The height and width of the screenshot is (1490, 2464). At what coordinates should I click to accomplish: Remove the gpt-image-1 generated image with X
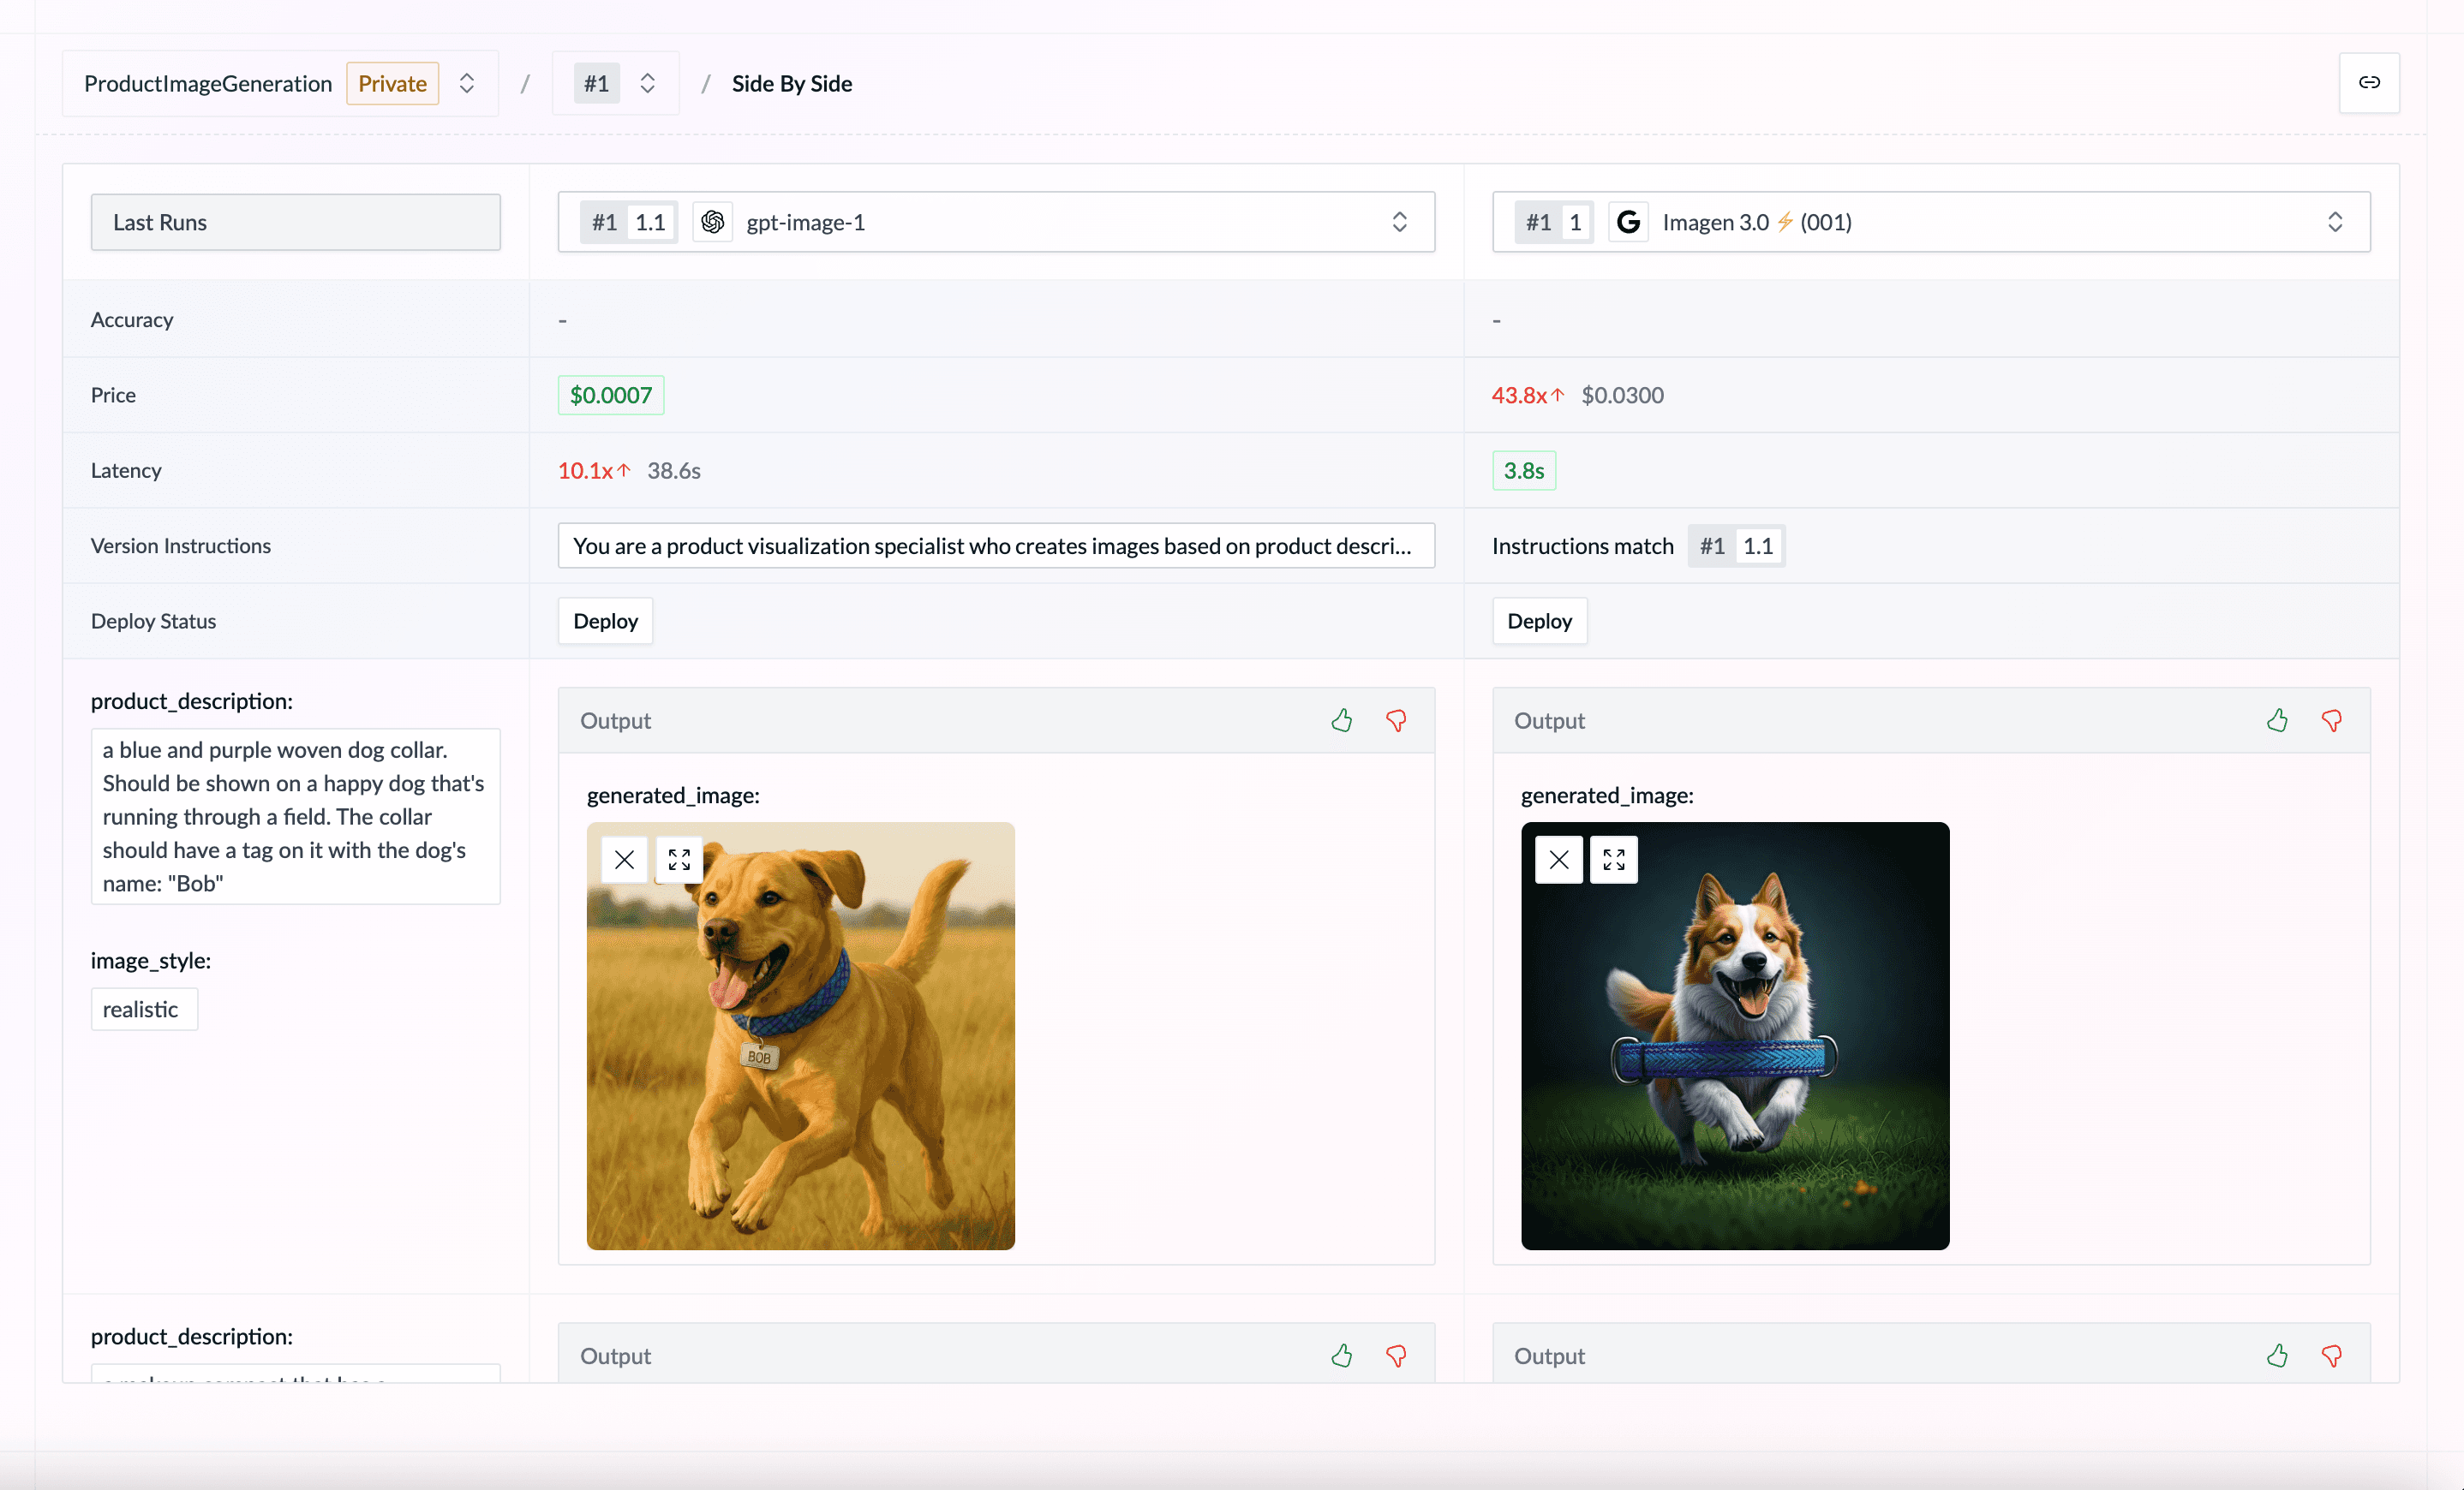coord(624,860)
